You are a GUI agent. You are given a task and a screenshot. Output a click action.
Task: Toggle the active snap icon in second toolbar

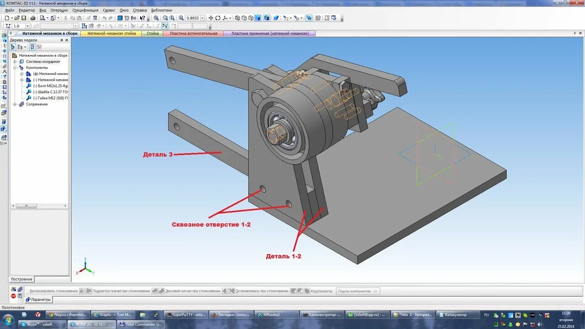[165, 26]
